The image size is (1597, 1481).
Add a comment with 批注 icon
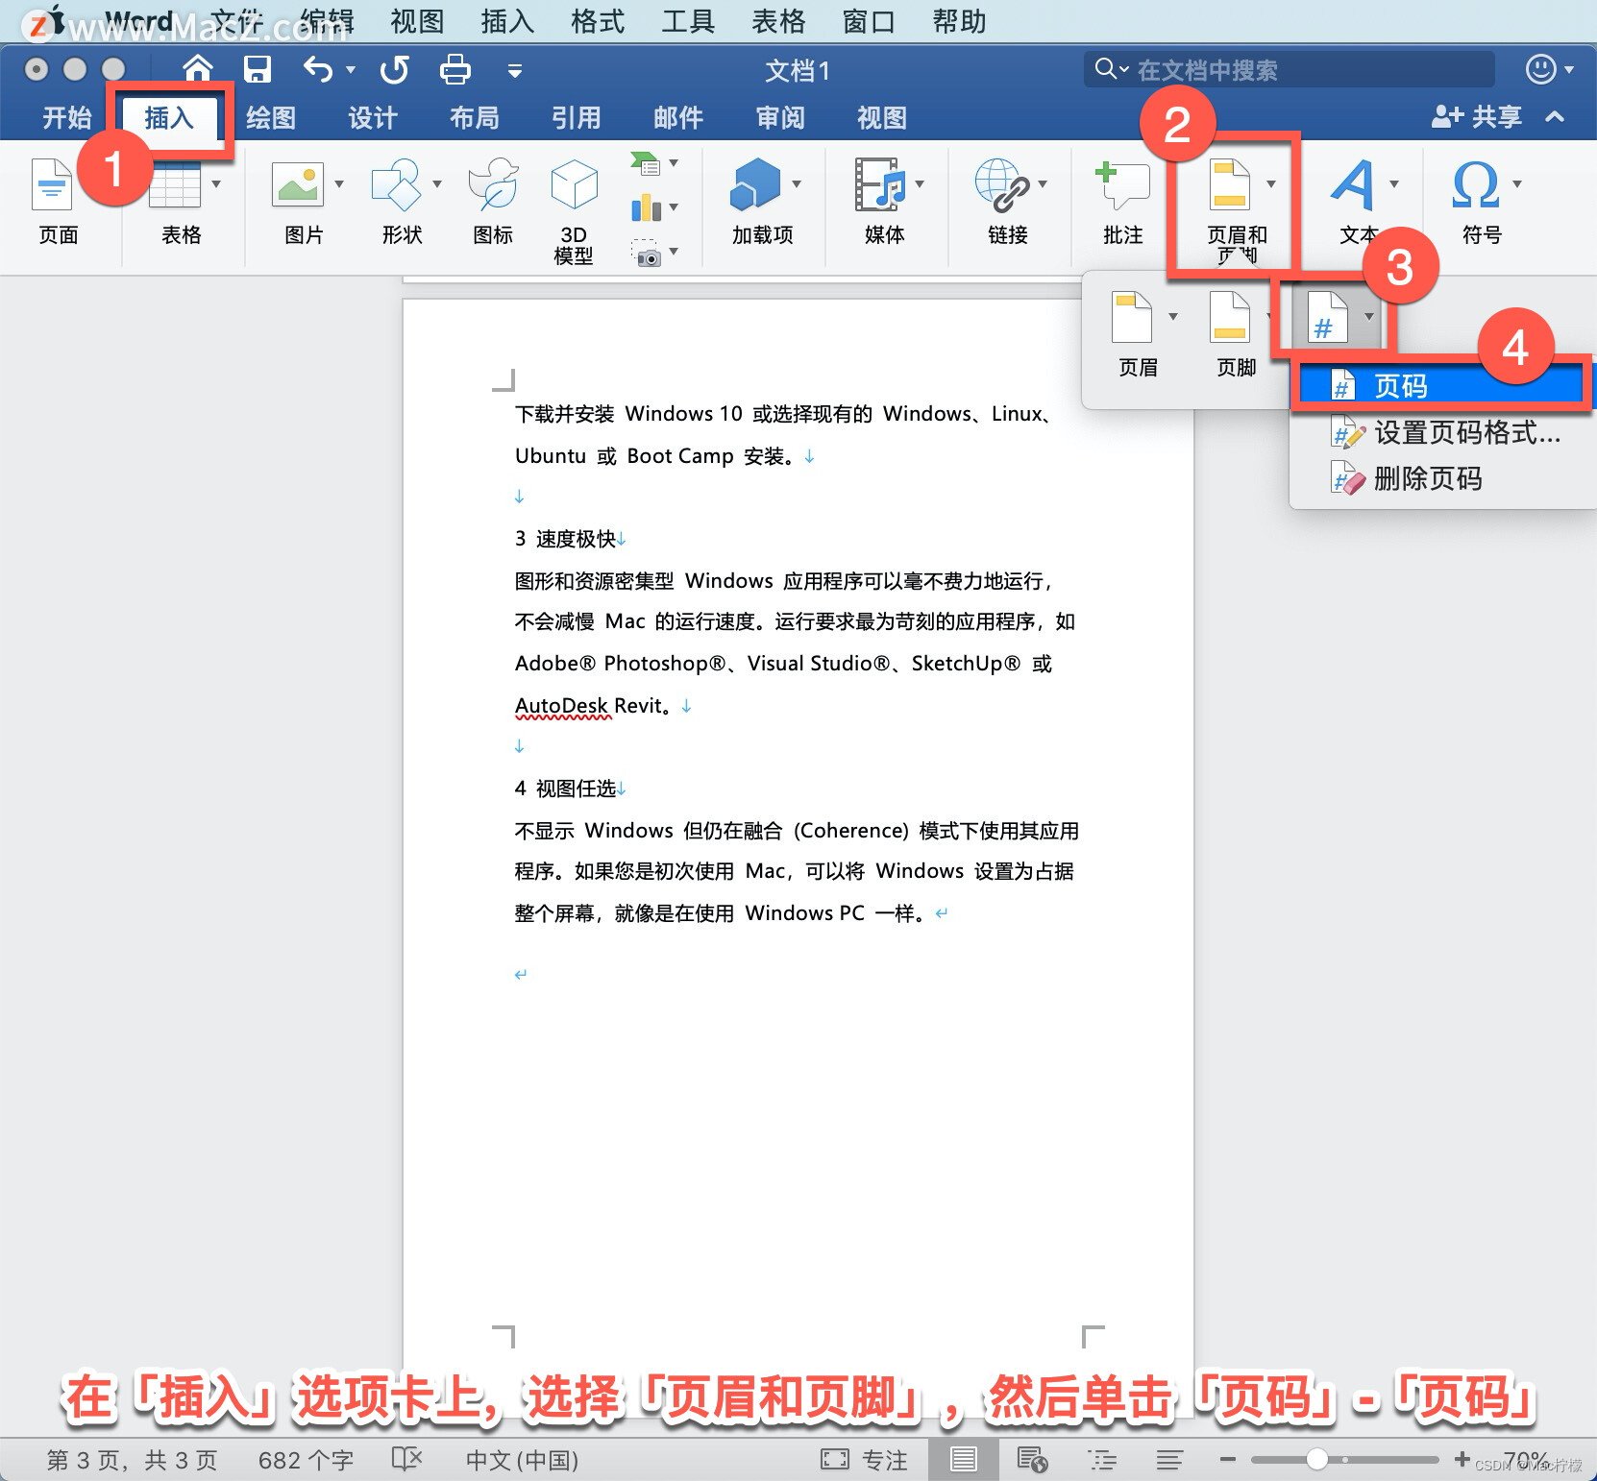coord(1122,183)
